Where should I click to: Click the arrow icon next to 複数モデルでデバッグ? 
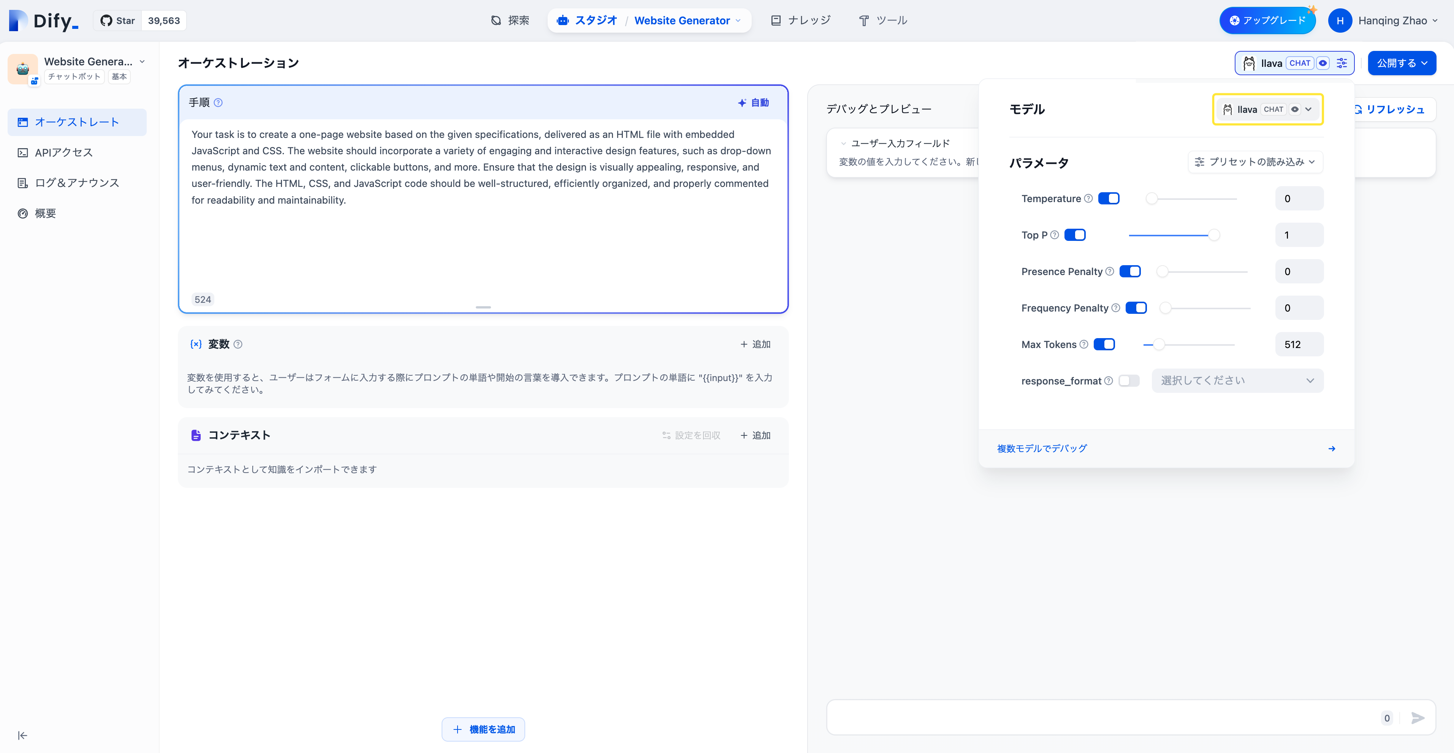click(1332, 449)
